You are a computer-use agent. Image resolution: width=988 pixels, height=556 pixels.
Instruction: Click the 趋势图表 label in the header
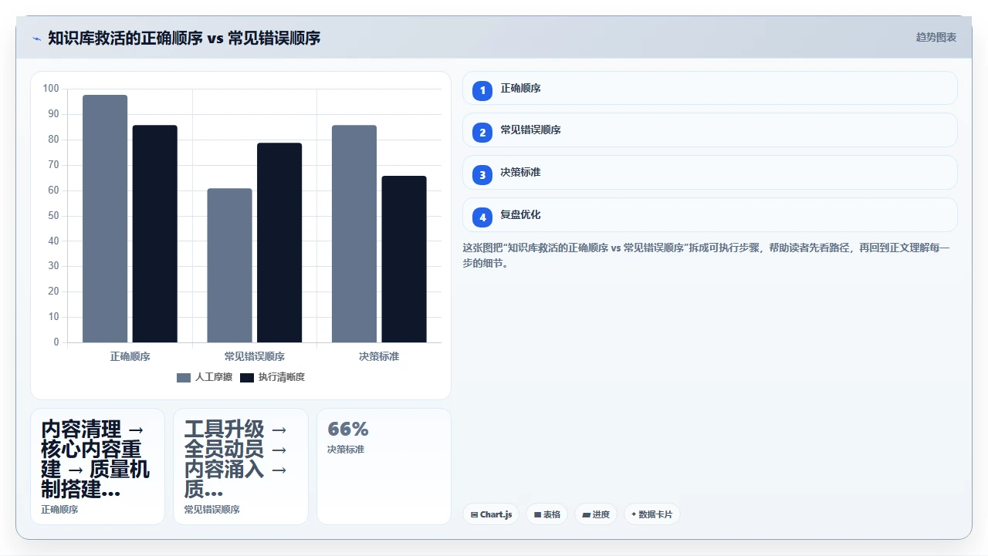(x=936, y=37)
